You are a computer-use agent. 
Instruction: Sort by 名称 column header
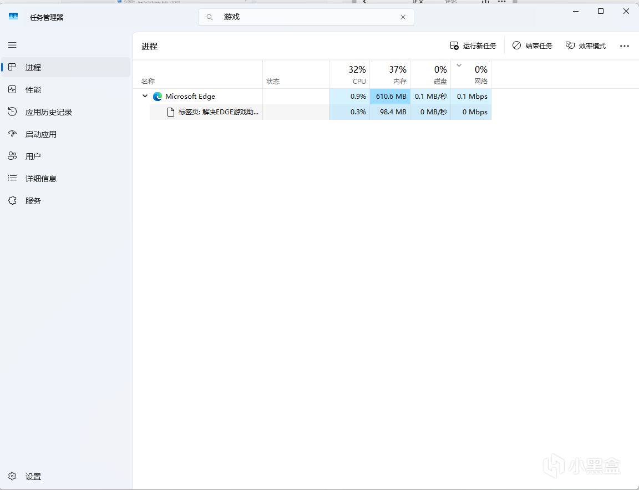tap(197, 74)
